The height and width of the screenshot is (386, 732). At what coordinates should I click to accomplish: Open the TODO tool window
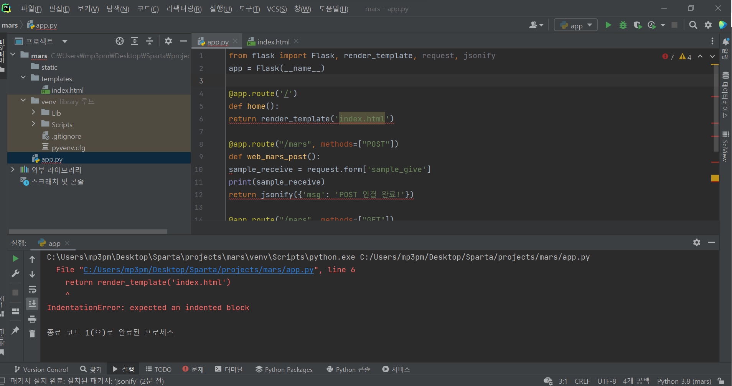pos(158,369)
